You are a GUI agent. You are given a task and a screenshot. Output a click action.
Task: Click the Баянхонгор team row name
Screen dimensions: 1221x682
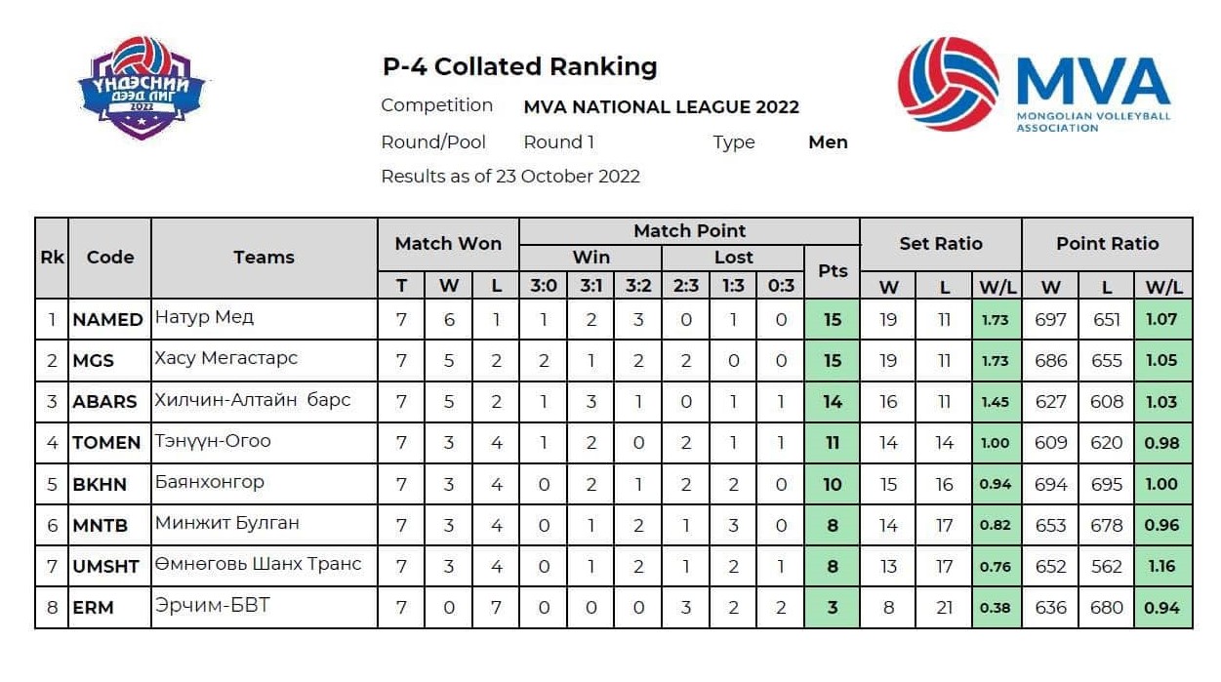click(209, 482)
